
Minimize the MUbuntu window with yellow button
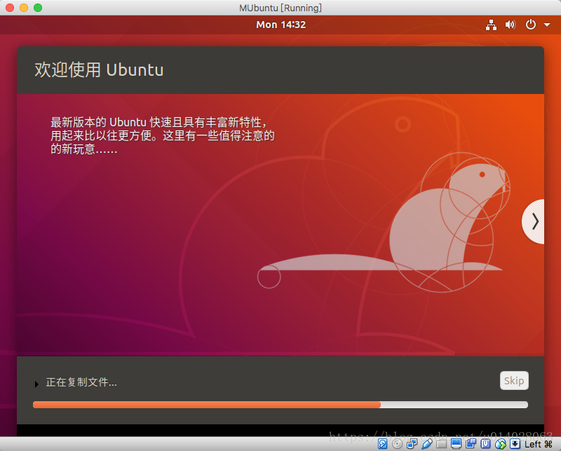[x=24, y=8]
